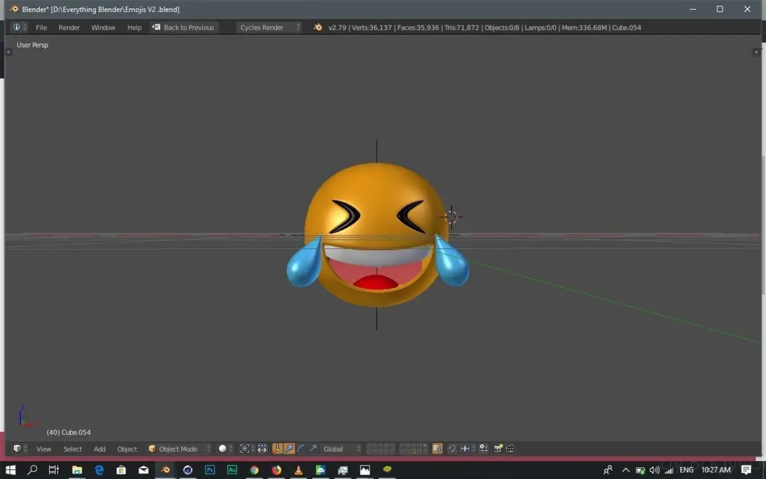This screenshot has height=479, width=766.
Task: Click the User Persp view label
Action: click(x=33, y=45)
